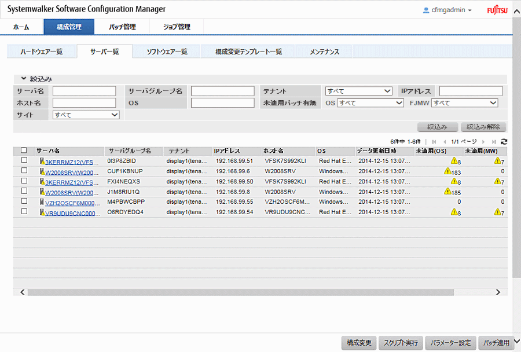Click the user profile icon beside cfmgadmin
The image size is (521, 352).
426,10
